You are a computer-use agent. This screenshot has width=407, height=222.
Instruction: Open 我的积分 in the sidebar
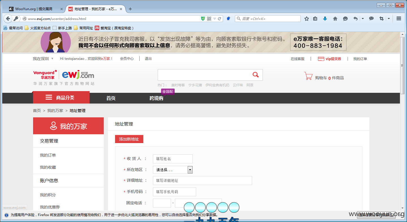point(48,195)
